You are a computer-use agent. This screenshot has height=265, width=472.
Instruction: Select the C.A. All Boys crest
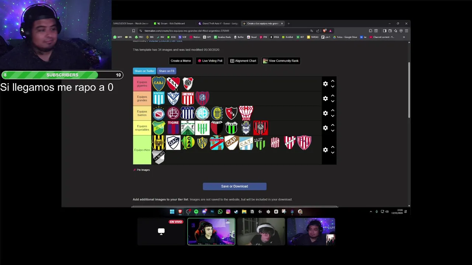tap(159, 157)
